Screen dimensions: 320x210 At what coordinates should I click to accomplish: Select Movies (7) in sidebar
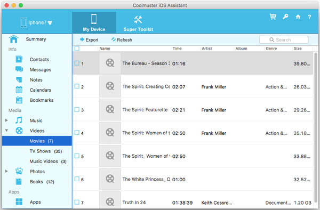point(37,141)
